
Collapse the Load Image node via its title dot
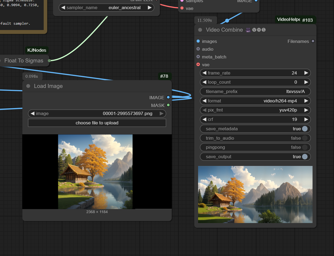click(28, 86)
